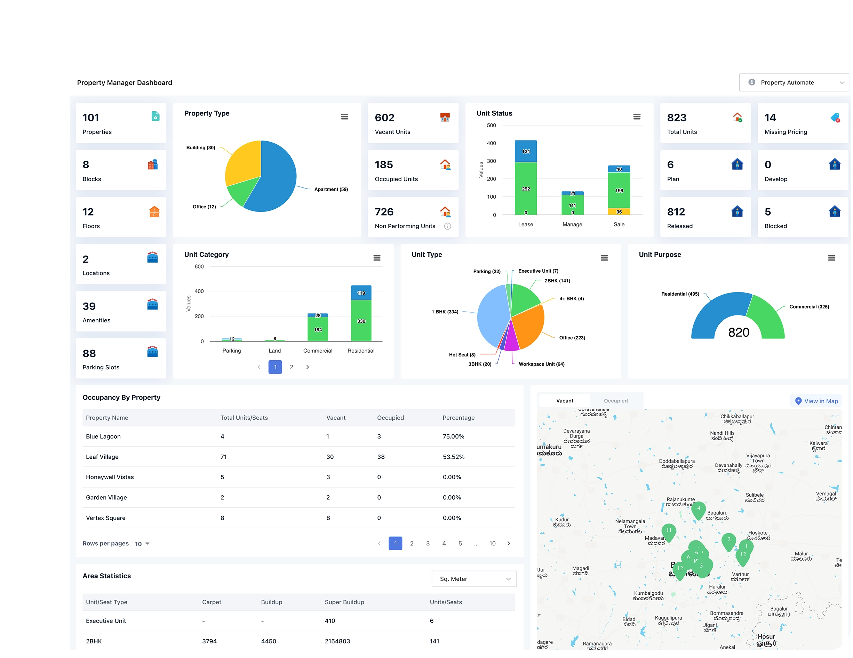Click next page arrow in Occupancy table

tap(509, 543)
